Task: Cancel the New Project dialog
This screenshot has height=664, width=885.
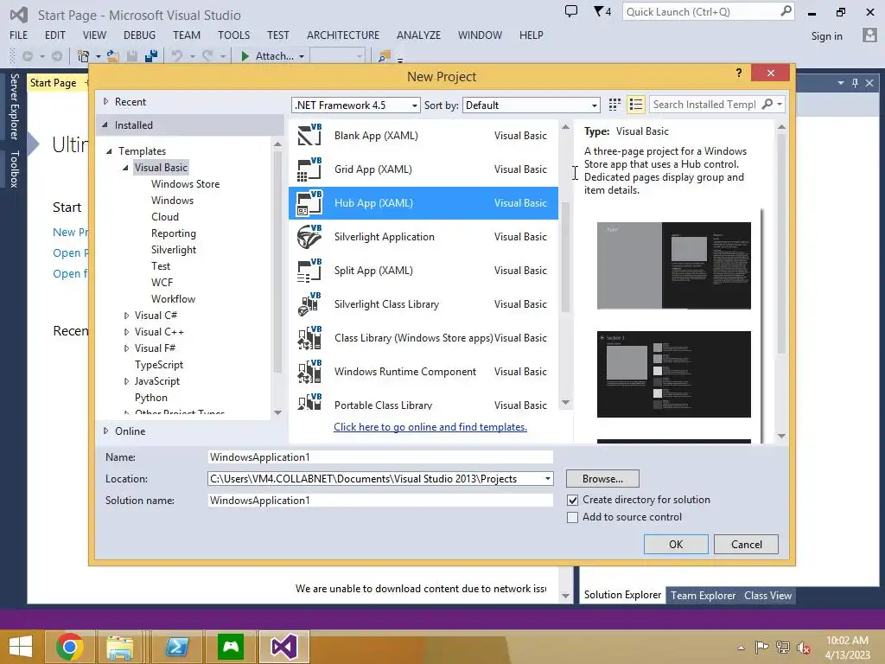Action: [746, 545]
